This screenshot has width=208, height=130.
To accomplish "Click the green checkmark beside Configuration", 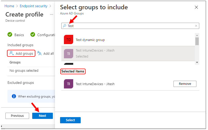I will click(33, 35).
